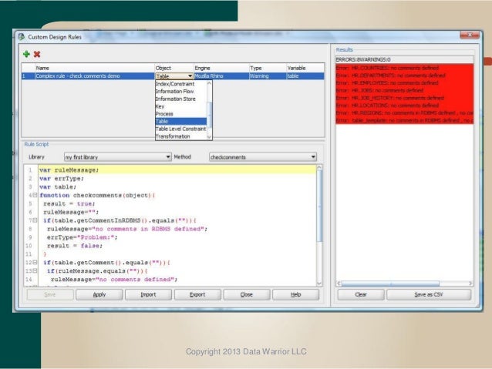Viewport: 492px width, 369px height.
Task: Click the Export button
Action: (x=197, y=295)
